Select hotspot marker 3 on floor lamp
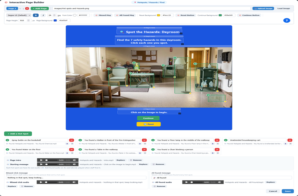298x196 pixels. click(x=175, y=58)
